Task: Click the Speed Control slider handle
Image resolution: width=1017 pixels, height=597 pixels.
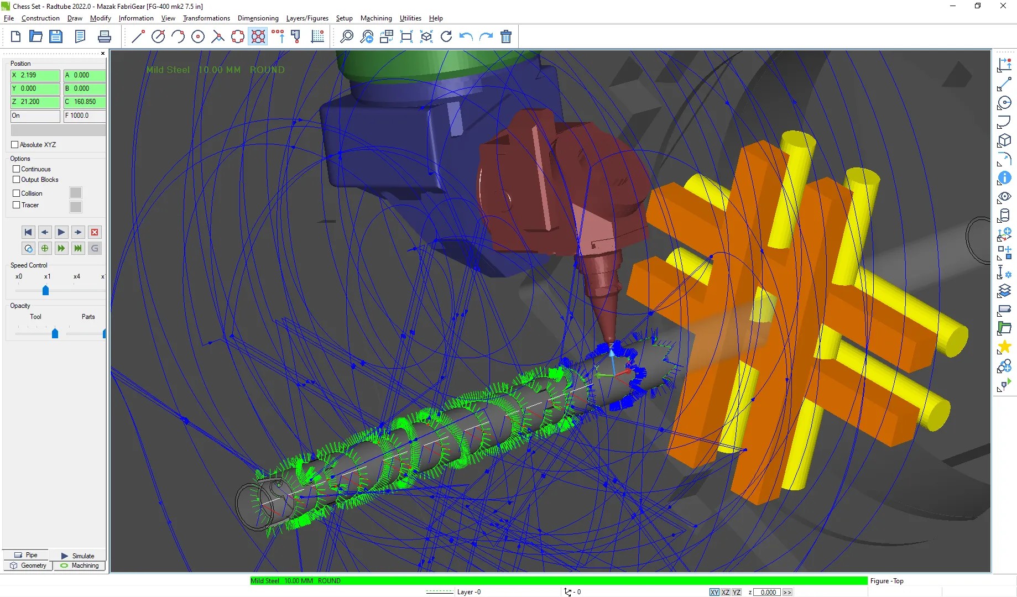Action: click(45, 290)
